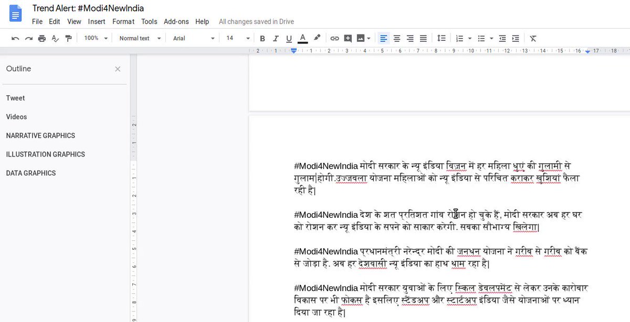630x322 pixels.
Task: Click the vertical ruler
Action: 134,188
